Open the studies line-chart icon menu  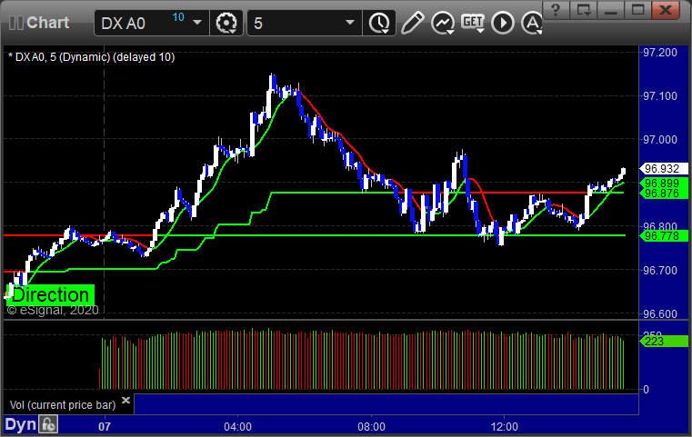(443, 23)
